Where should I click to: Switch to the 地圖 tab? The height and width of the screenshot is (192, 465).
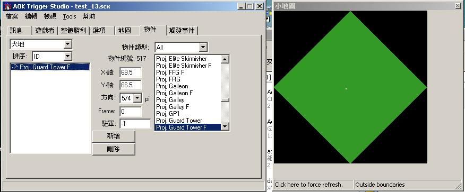coord(124,31)
